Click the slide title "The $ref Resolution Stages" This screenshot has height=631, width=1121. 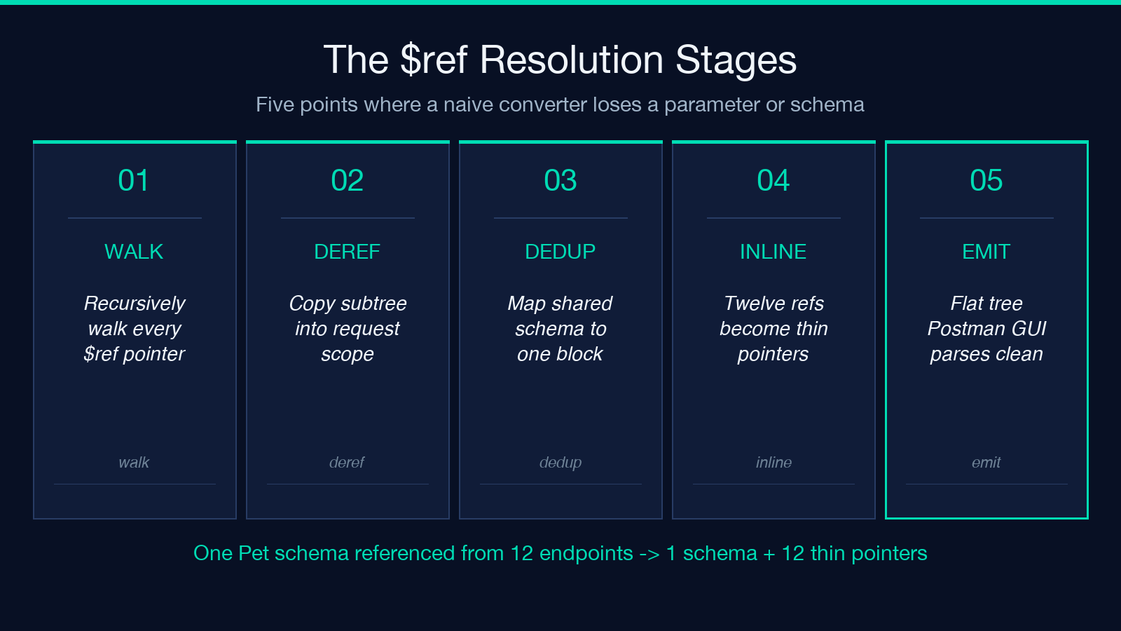click(560, 60)
